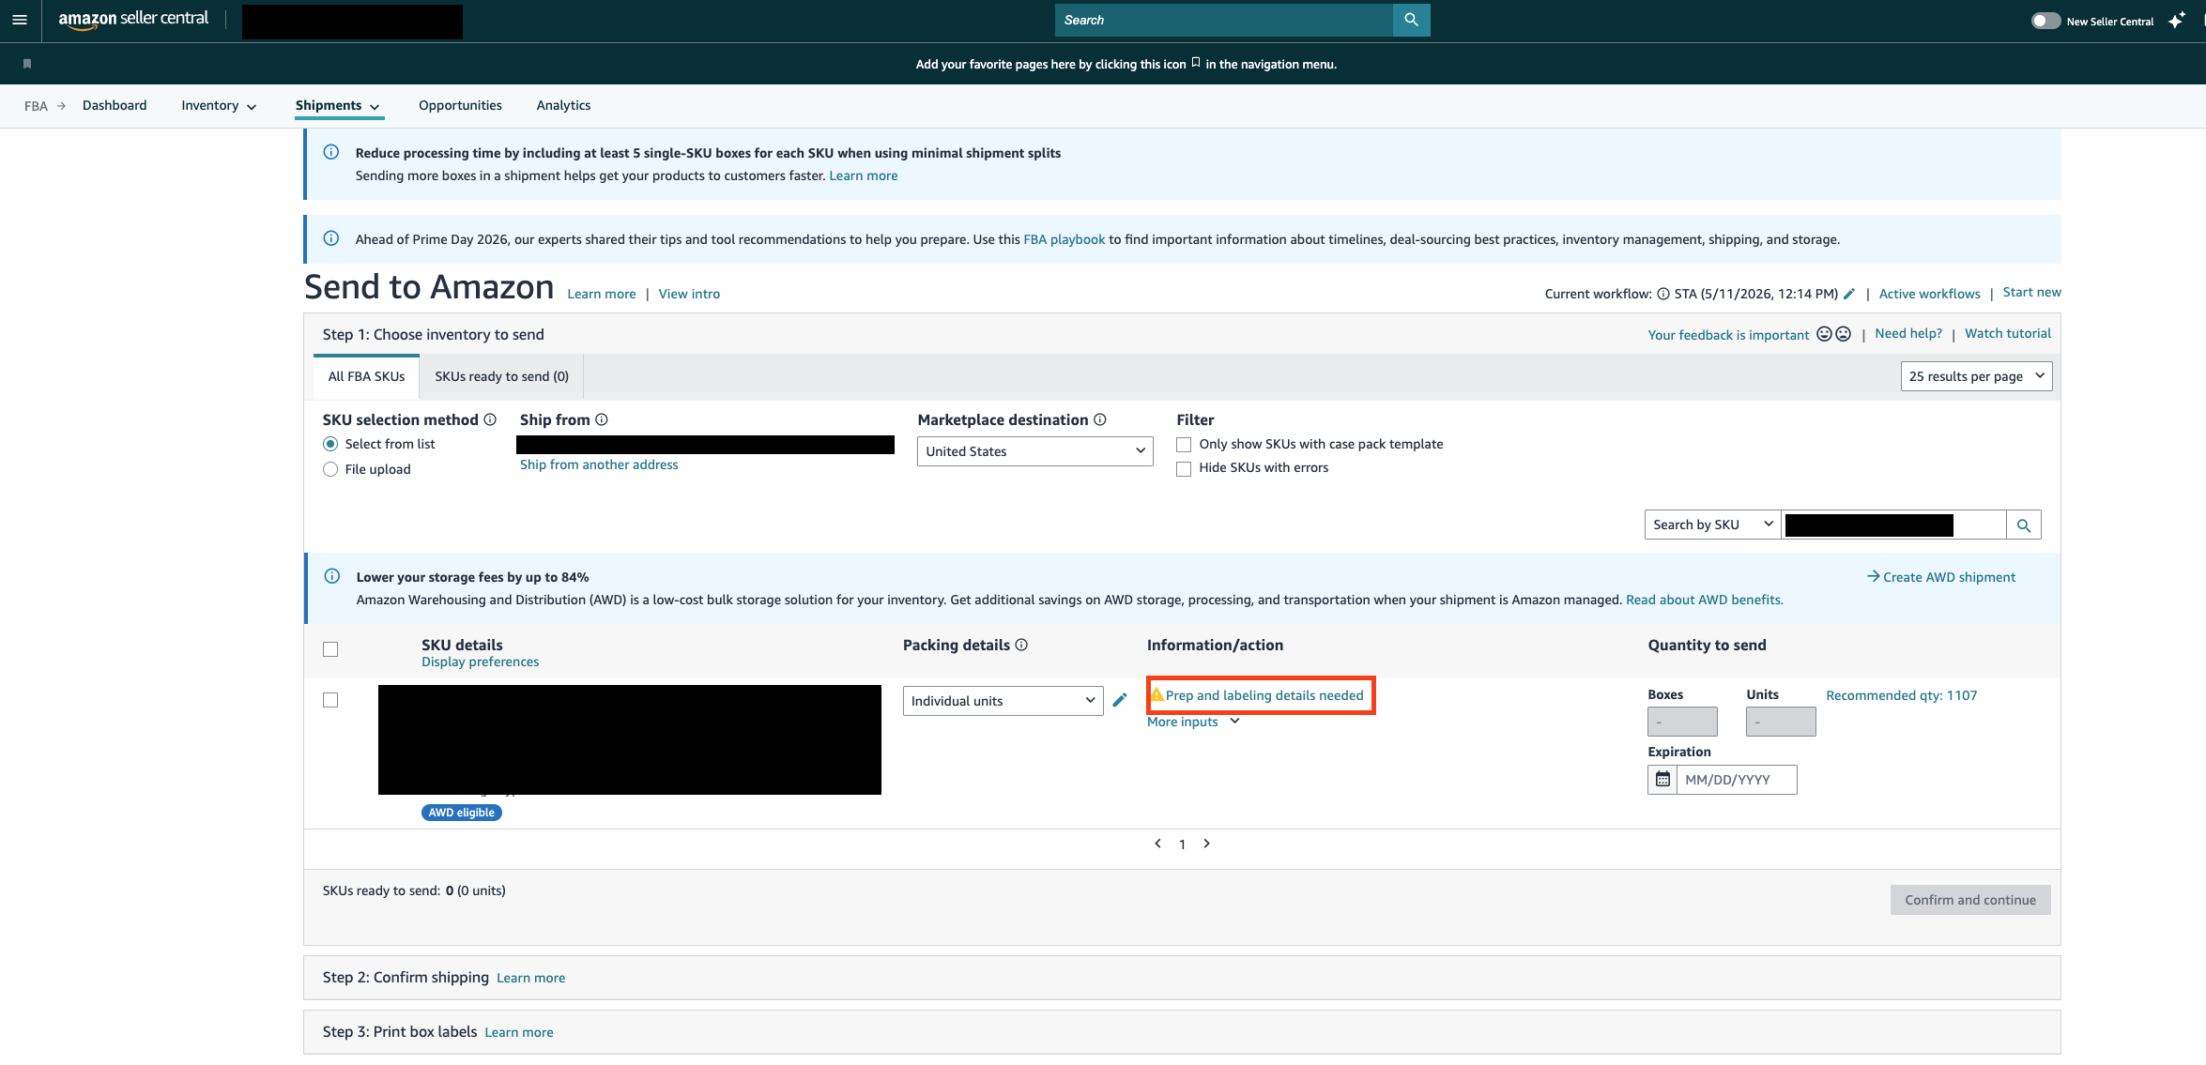Click the 'Confirm and continue' button
Viewport: 2206px width, 1065px height.
tap(1970, 900)
